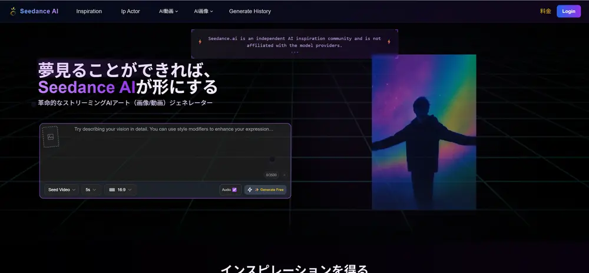Click the Seedance AI logo icon
This screenshot has height=273, width=589.
tap(13, 11)
